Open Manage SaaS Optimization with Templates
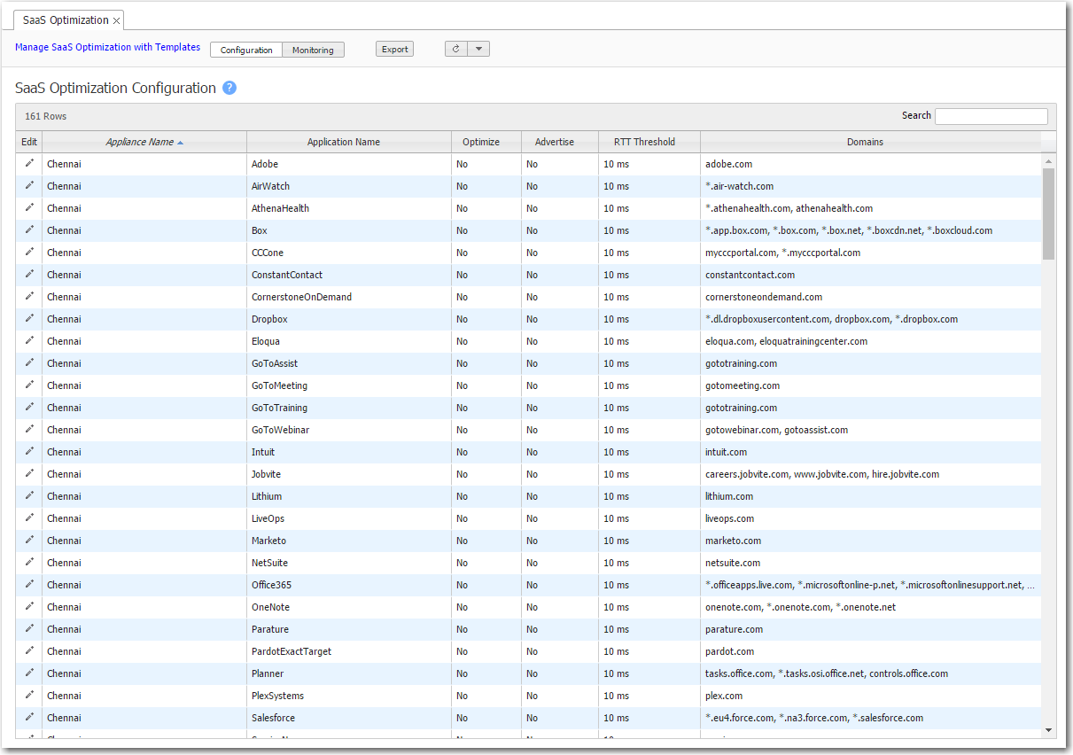Screen dimensions: 1073x755 107,47
